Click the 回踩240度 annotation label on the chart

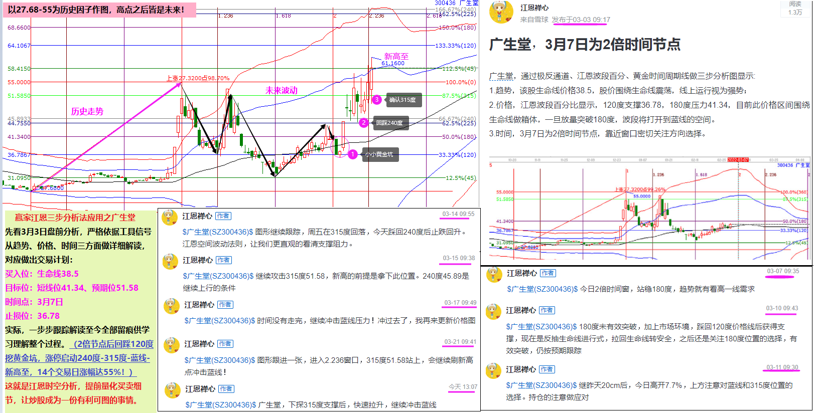pos(390,123)
